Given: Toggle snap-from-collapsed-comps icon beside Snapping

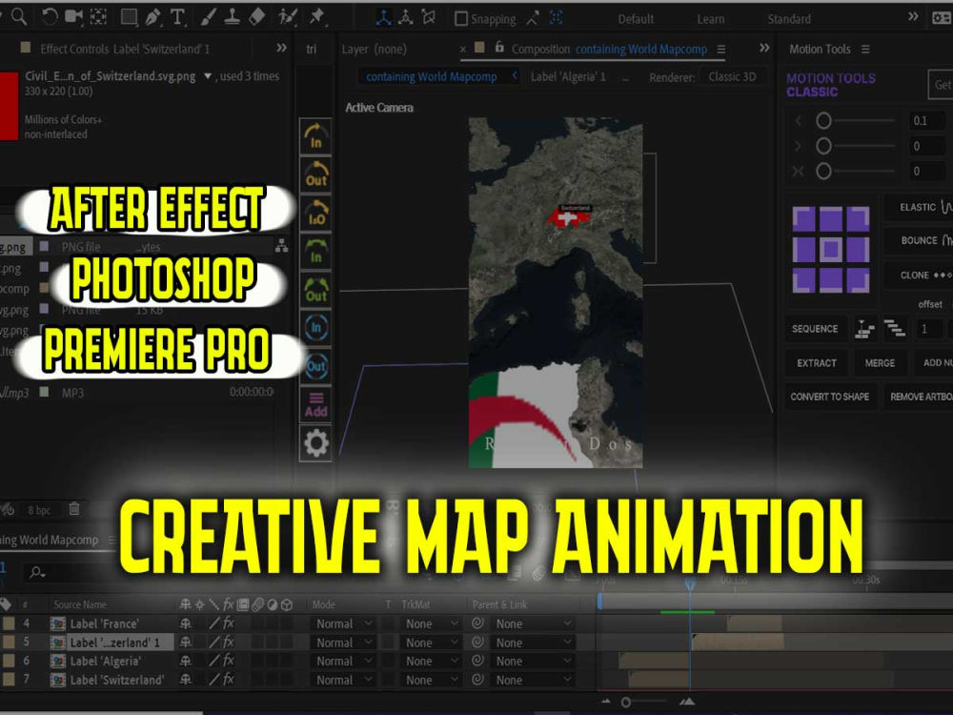Looking at the screenshot, I should pyautogui.click(x=557, y=18).
